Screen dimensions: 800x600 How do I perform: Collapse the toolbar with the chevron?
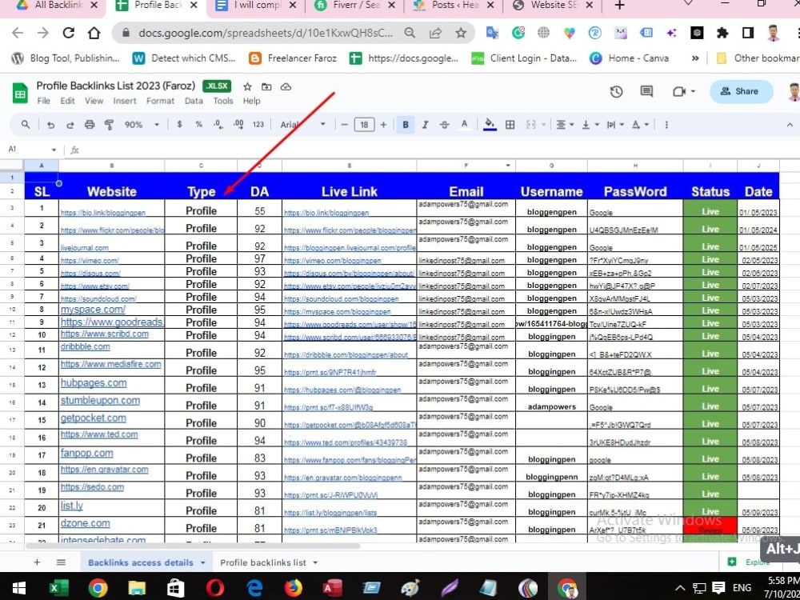[790, 125]
